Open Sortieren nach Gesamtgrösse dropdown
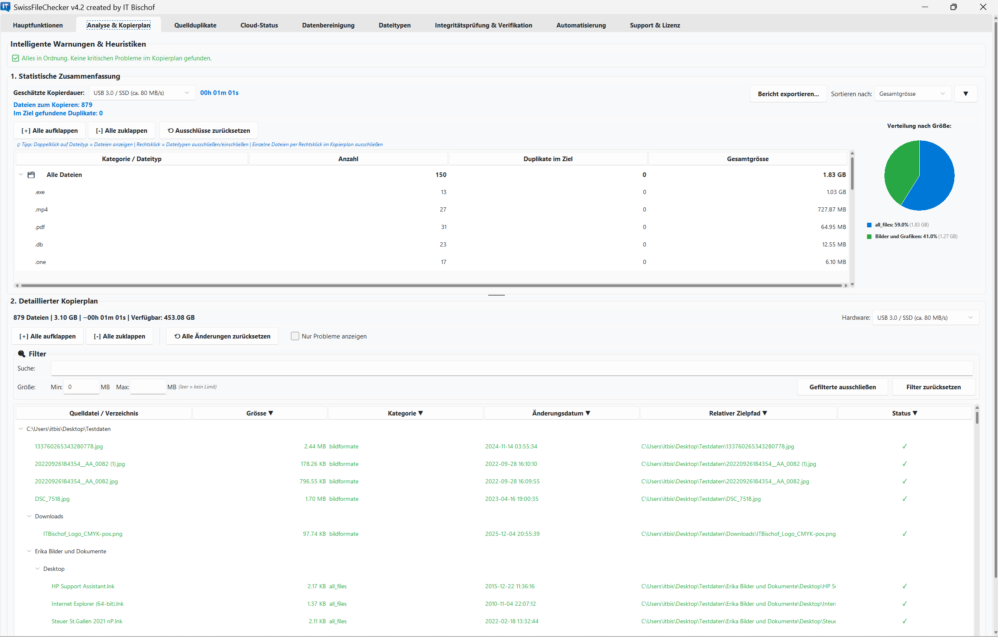 pyautogui.click(x=912, y=94)
